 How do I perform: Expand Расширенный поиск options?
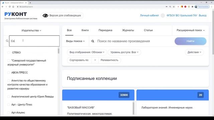point(191,30)
